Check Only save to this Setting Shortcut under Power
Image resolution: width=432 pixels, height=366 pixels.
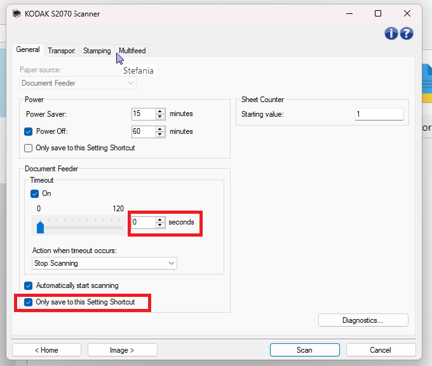pyautogui.click(x=28, y=148)
